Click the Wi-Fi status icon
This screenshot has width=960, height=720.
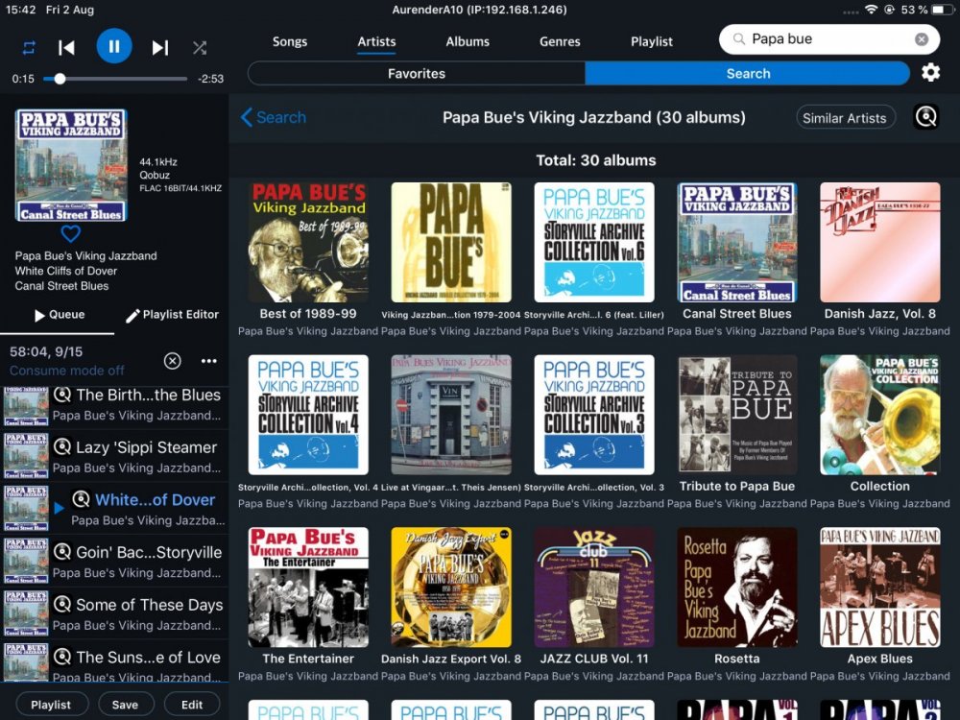click(871, 10)
